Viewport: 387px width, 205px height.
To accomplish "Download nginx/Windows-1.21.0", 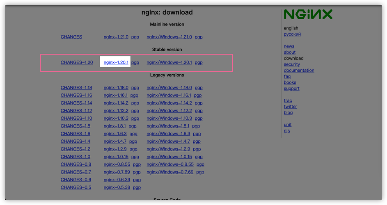I will click(x=169, y=37).
